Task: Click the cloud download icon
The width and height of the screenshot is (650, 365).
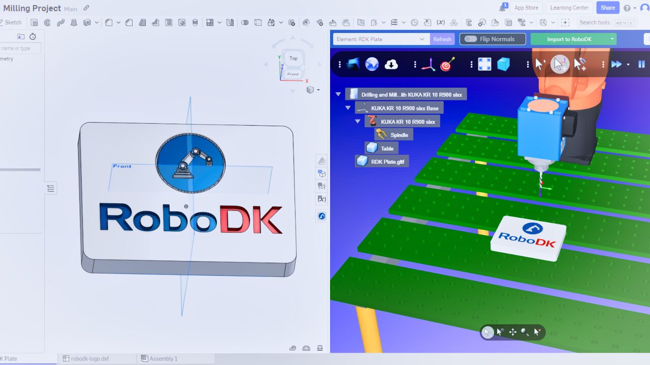Action: pos(391,64)
